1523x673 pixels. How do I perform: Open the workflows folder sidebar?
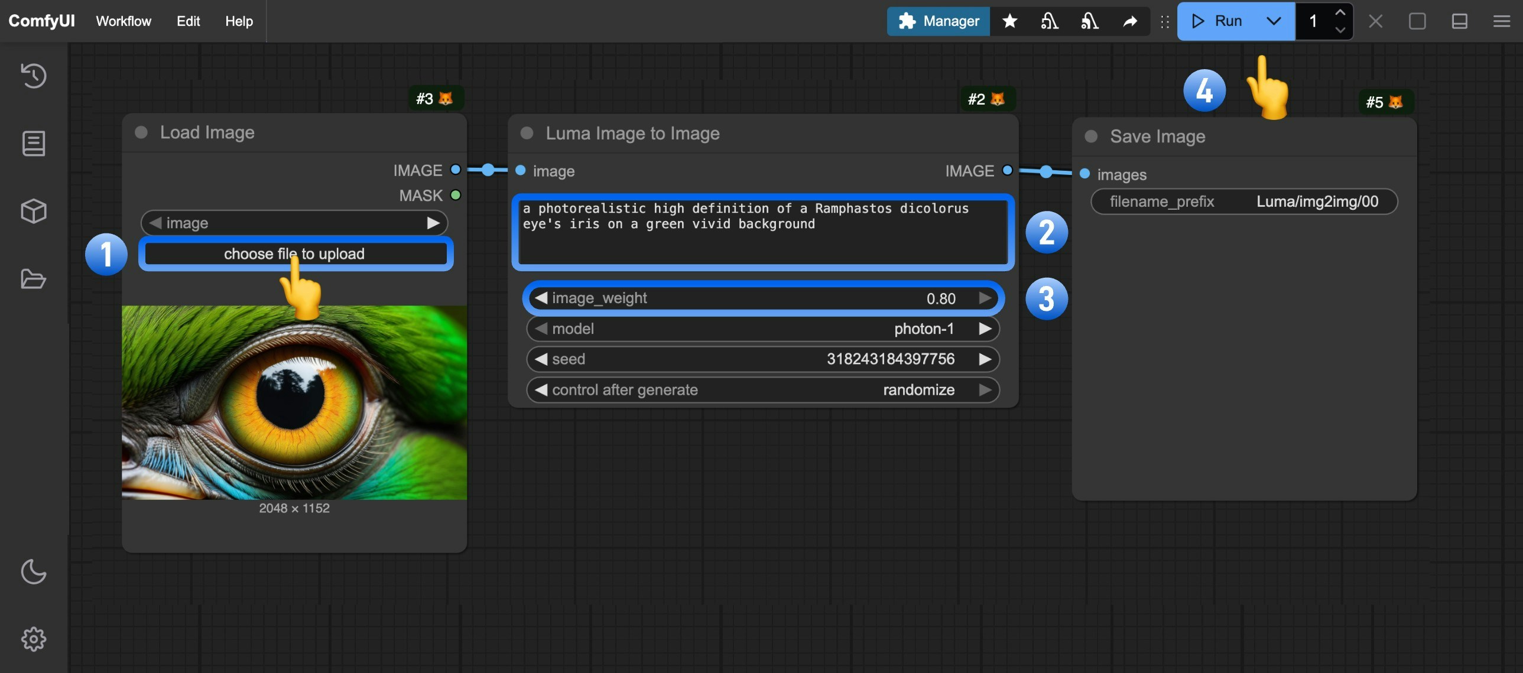(x=33, y=279)
